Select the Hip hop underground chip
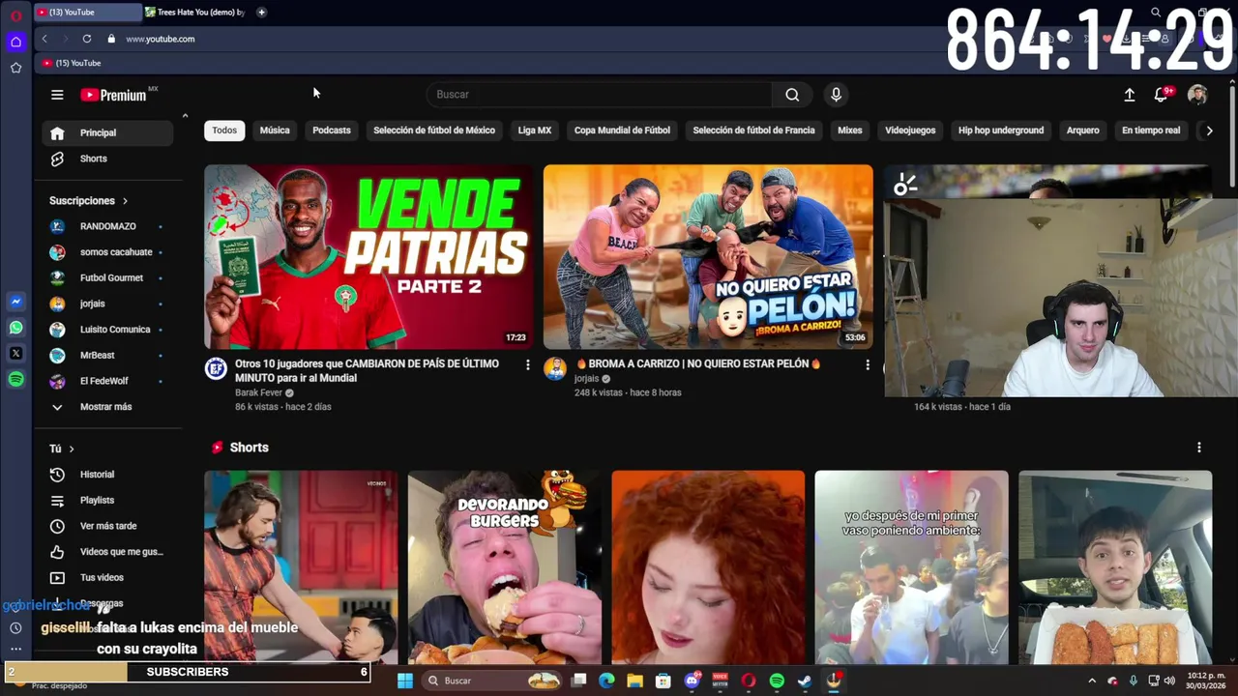Image resolution: width=1238 pixels, height=696 pixels. click(1001, 130)
